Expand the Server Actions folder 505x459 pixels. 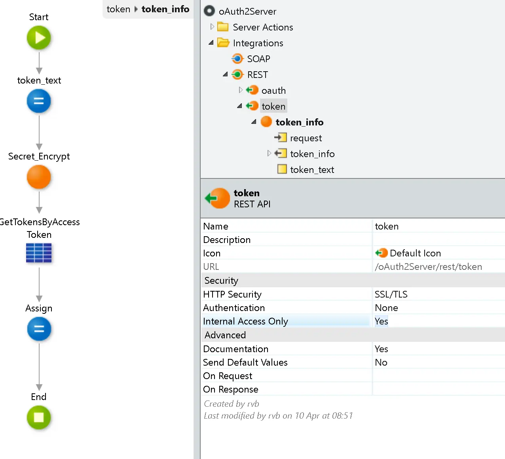pyautogui.click(x=213, y=27)
